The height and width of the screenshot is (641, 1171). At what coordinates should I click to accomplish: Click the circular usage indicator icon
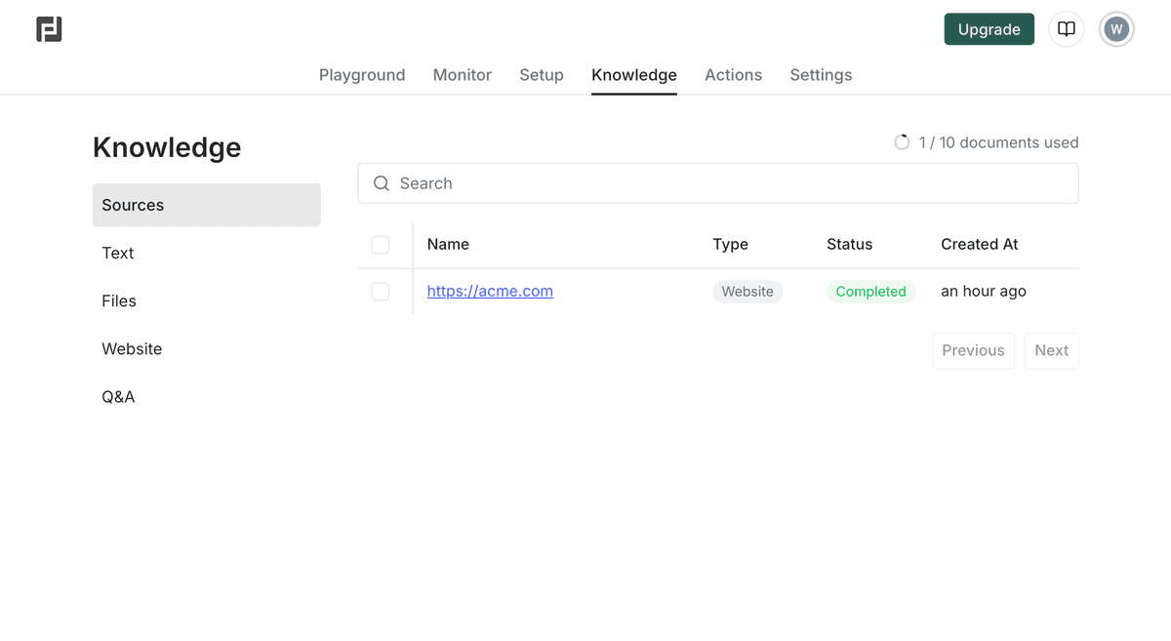click(x=902, y=141)
